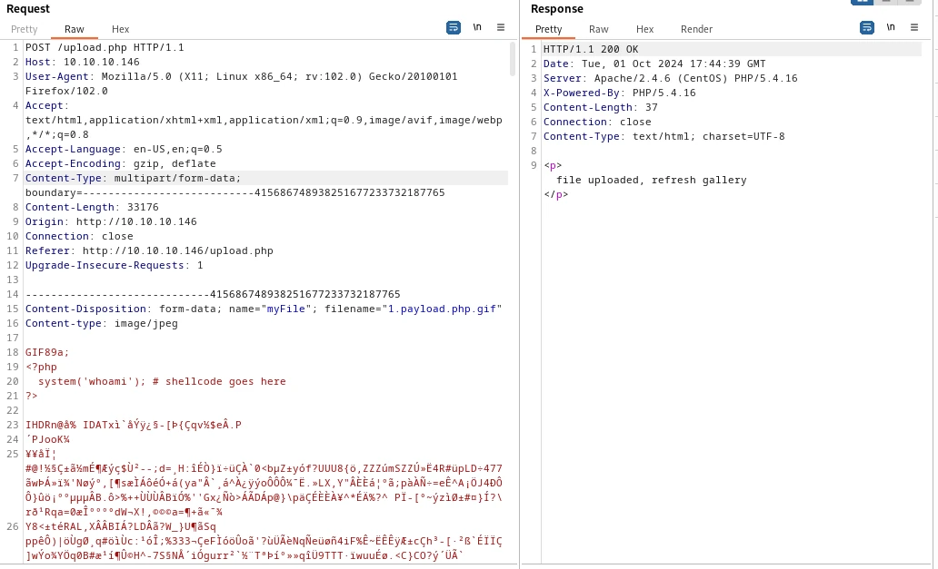
Task: Open the Request Hex tab
Action: pyautogui.click(x=120, y=29)
